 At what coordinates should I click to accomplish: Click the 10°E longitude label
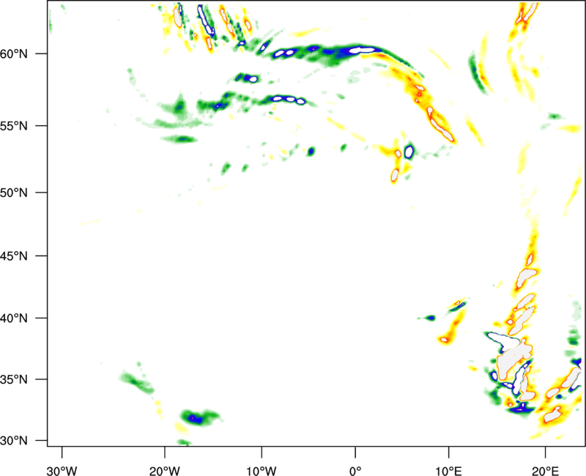[448, 470]
